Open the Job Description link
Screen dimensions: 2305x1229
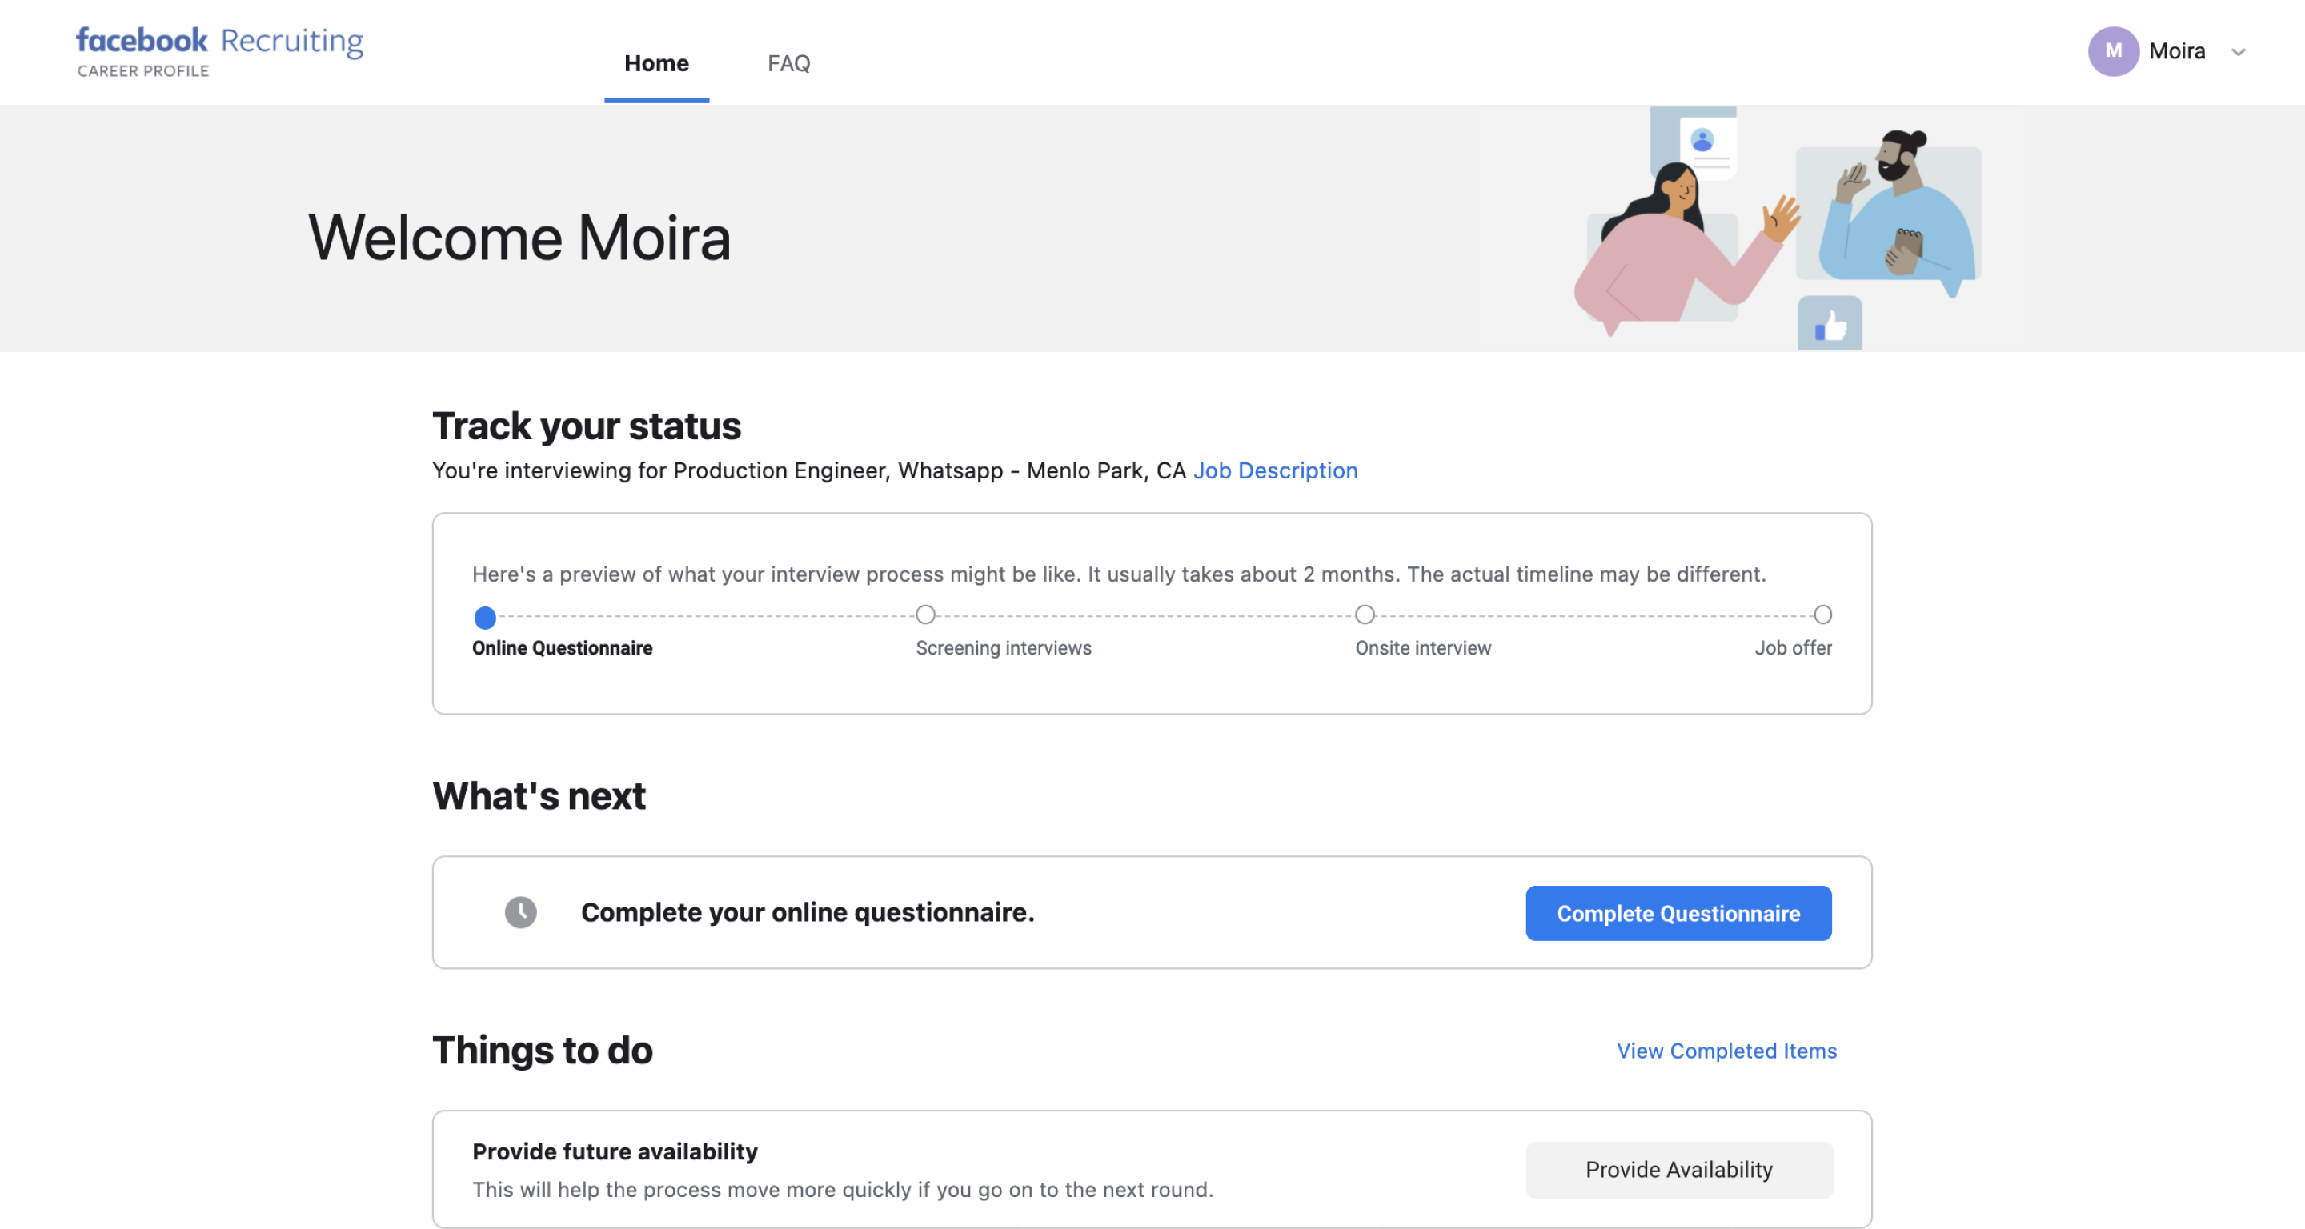tap(1275, 470)
